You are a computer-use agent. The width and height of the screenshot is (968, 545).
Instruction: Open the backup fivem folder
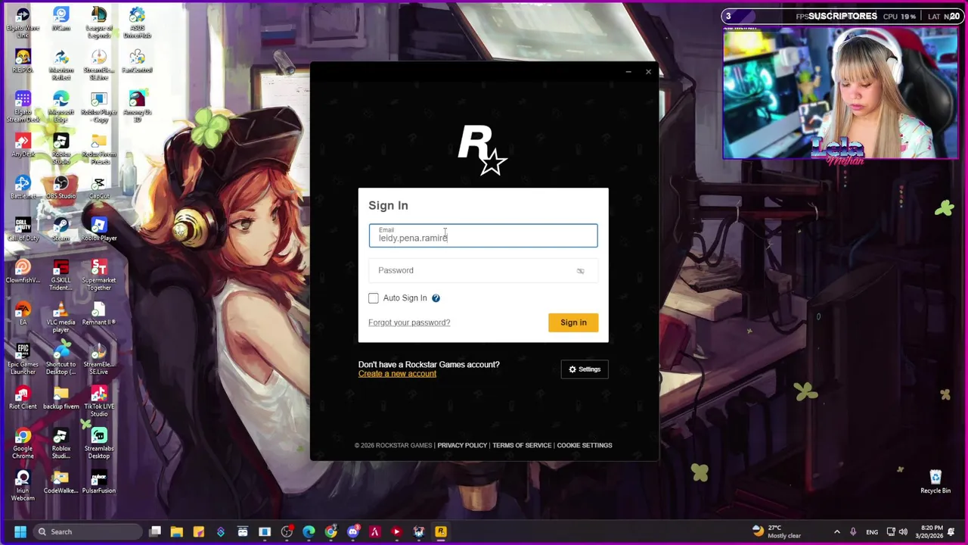click(61, 397)
